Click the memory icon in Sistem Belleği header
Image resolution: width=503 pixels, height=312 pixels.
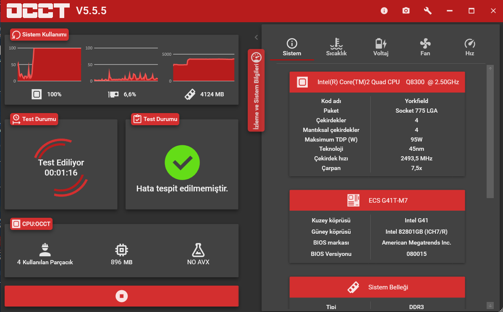click(353, 287)
